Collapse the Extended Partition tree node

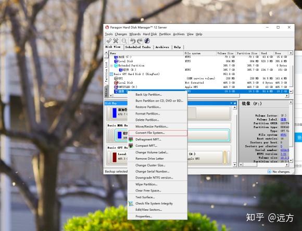pyautogui.click(x=111, y=66)
